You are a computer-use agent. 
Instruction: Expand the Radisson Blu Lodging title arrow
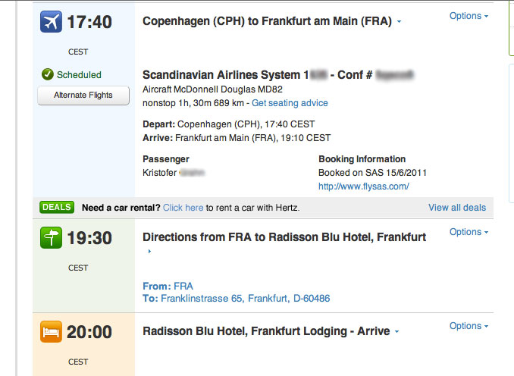(x=397, y=332)
